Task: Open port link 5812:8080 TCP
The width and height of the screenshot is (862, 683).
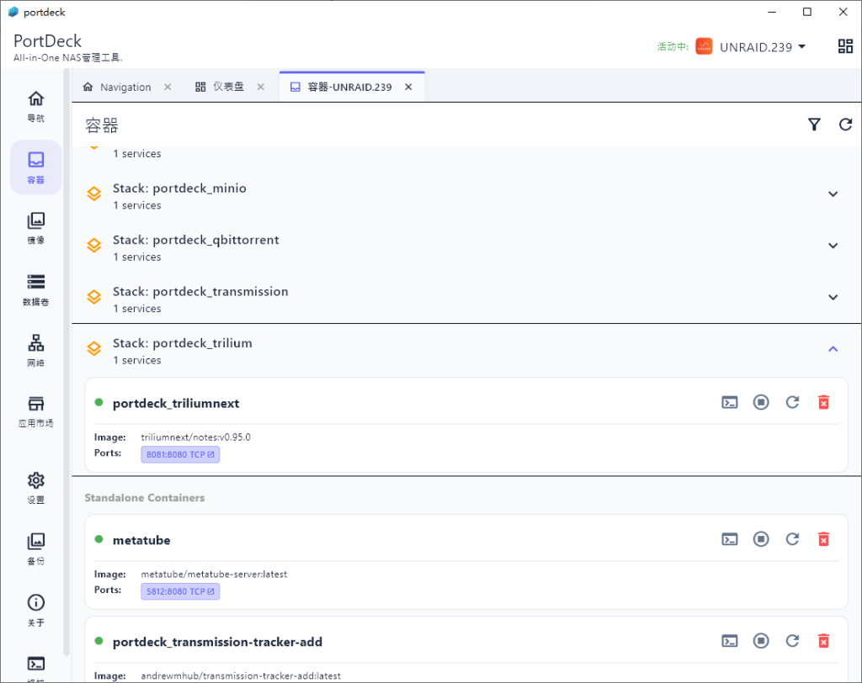Action: [180, 591]
